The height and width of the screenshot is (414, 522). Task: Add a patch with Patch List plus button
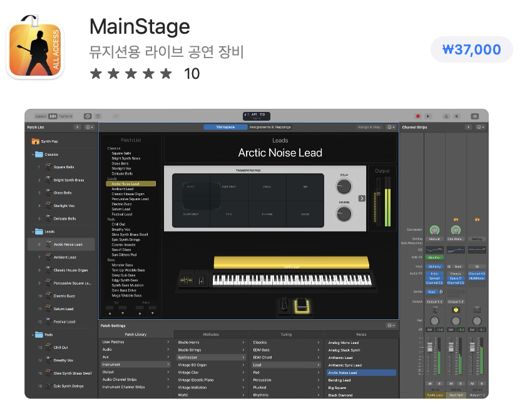coord(77,127)
